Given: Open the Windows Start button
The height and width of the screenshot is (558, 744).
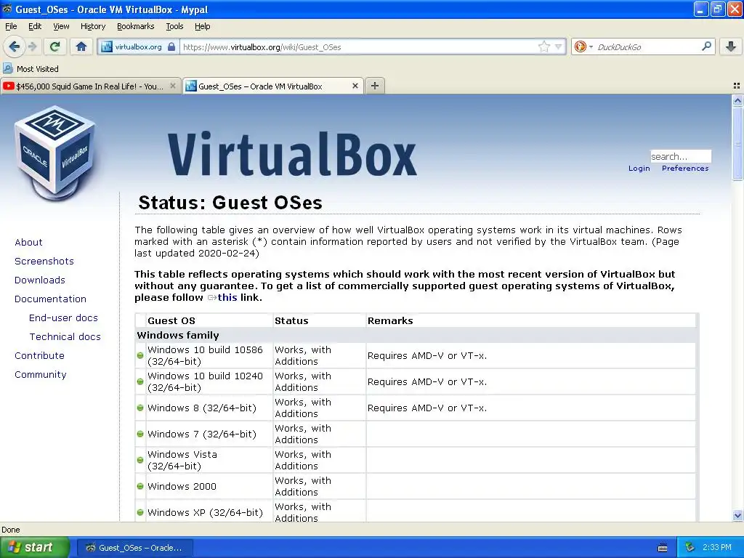Looking at the screenshot, I should (35, 547).
